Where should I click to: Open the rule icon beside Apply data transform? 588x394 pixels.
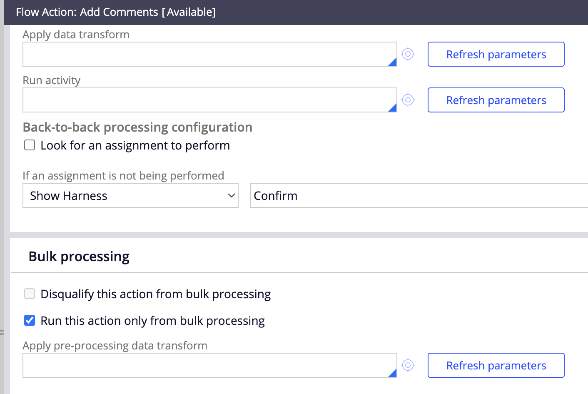tap(408, 54)
